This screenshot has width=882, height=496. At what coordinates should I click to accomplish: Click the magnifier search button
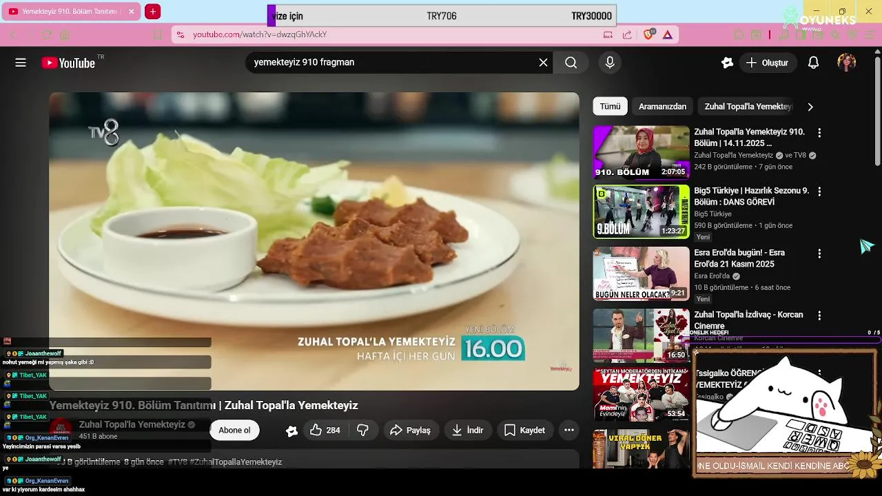coord(571,63)
